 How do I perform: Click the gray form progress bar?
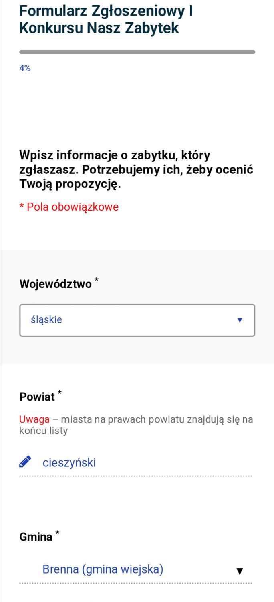pos(137,52)
